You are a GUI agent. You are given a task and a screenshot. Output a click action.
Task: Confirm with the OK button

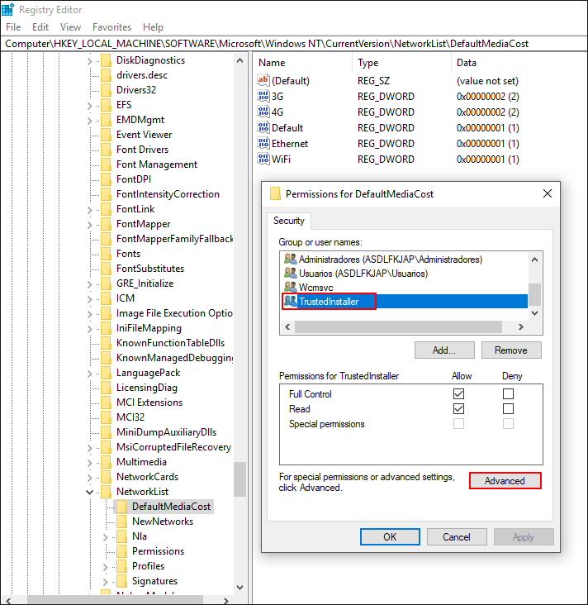(390, 536)
